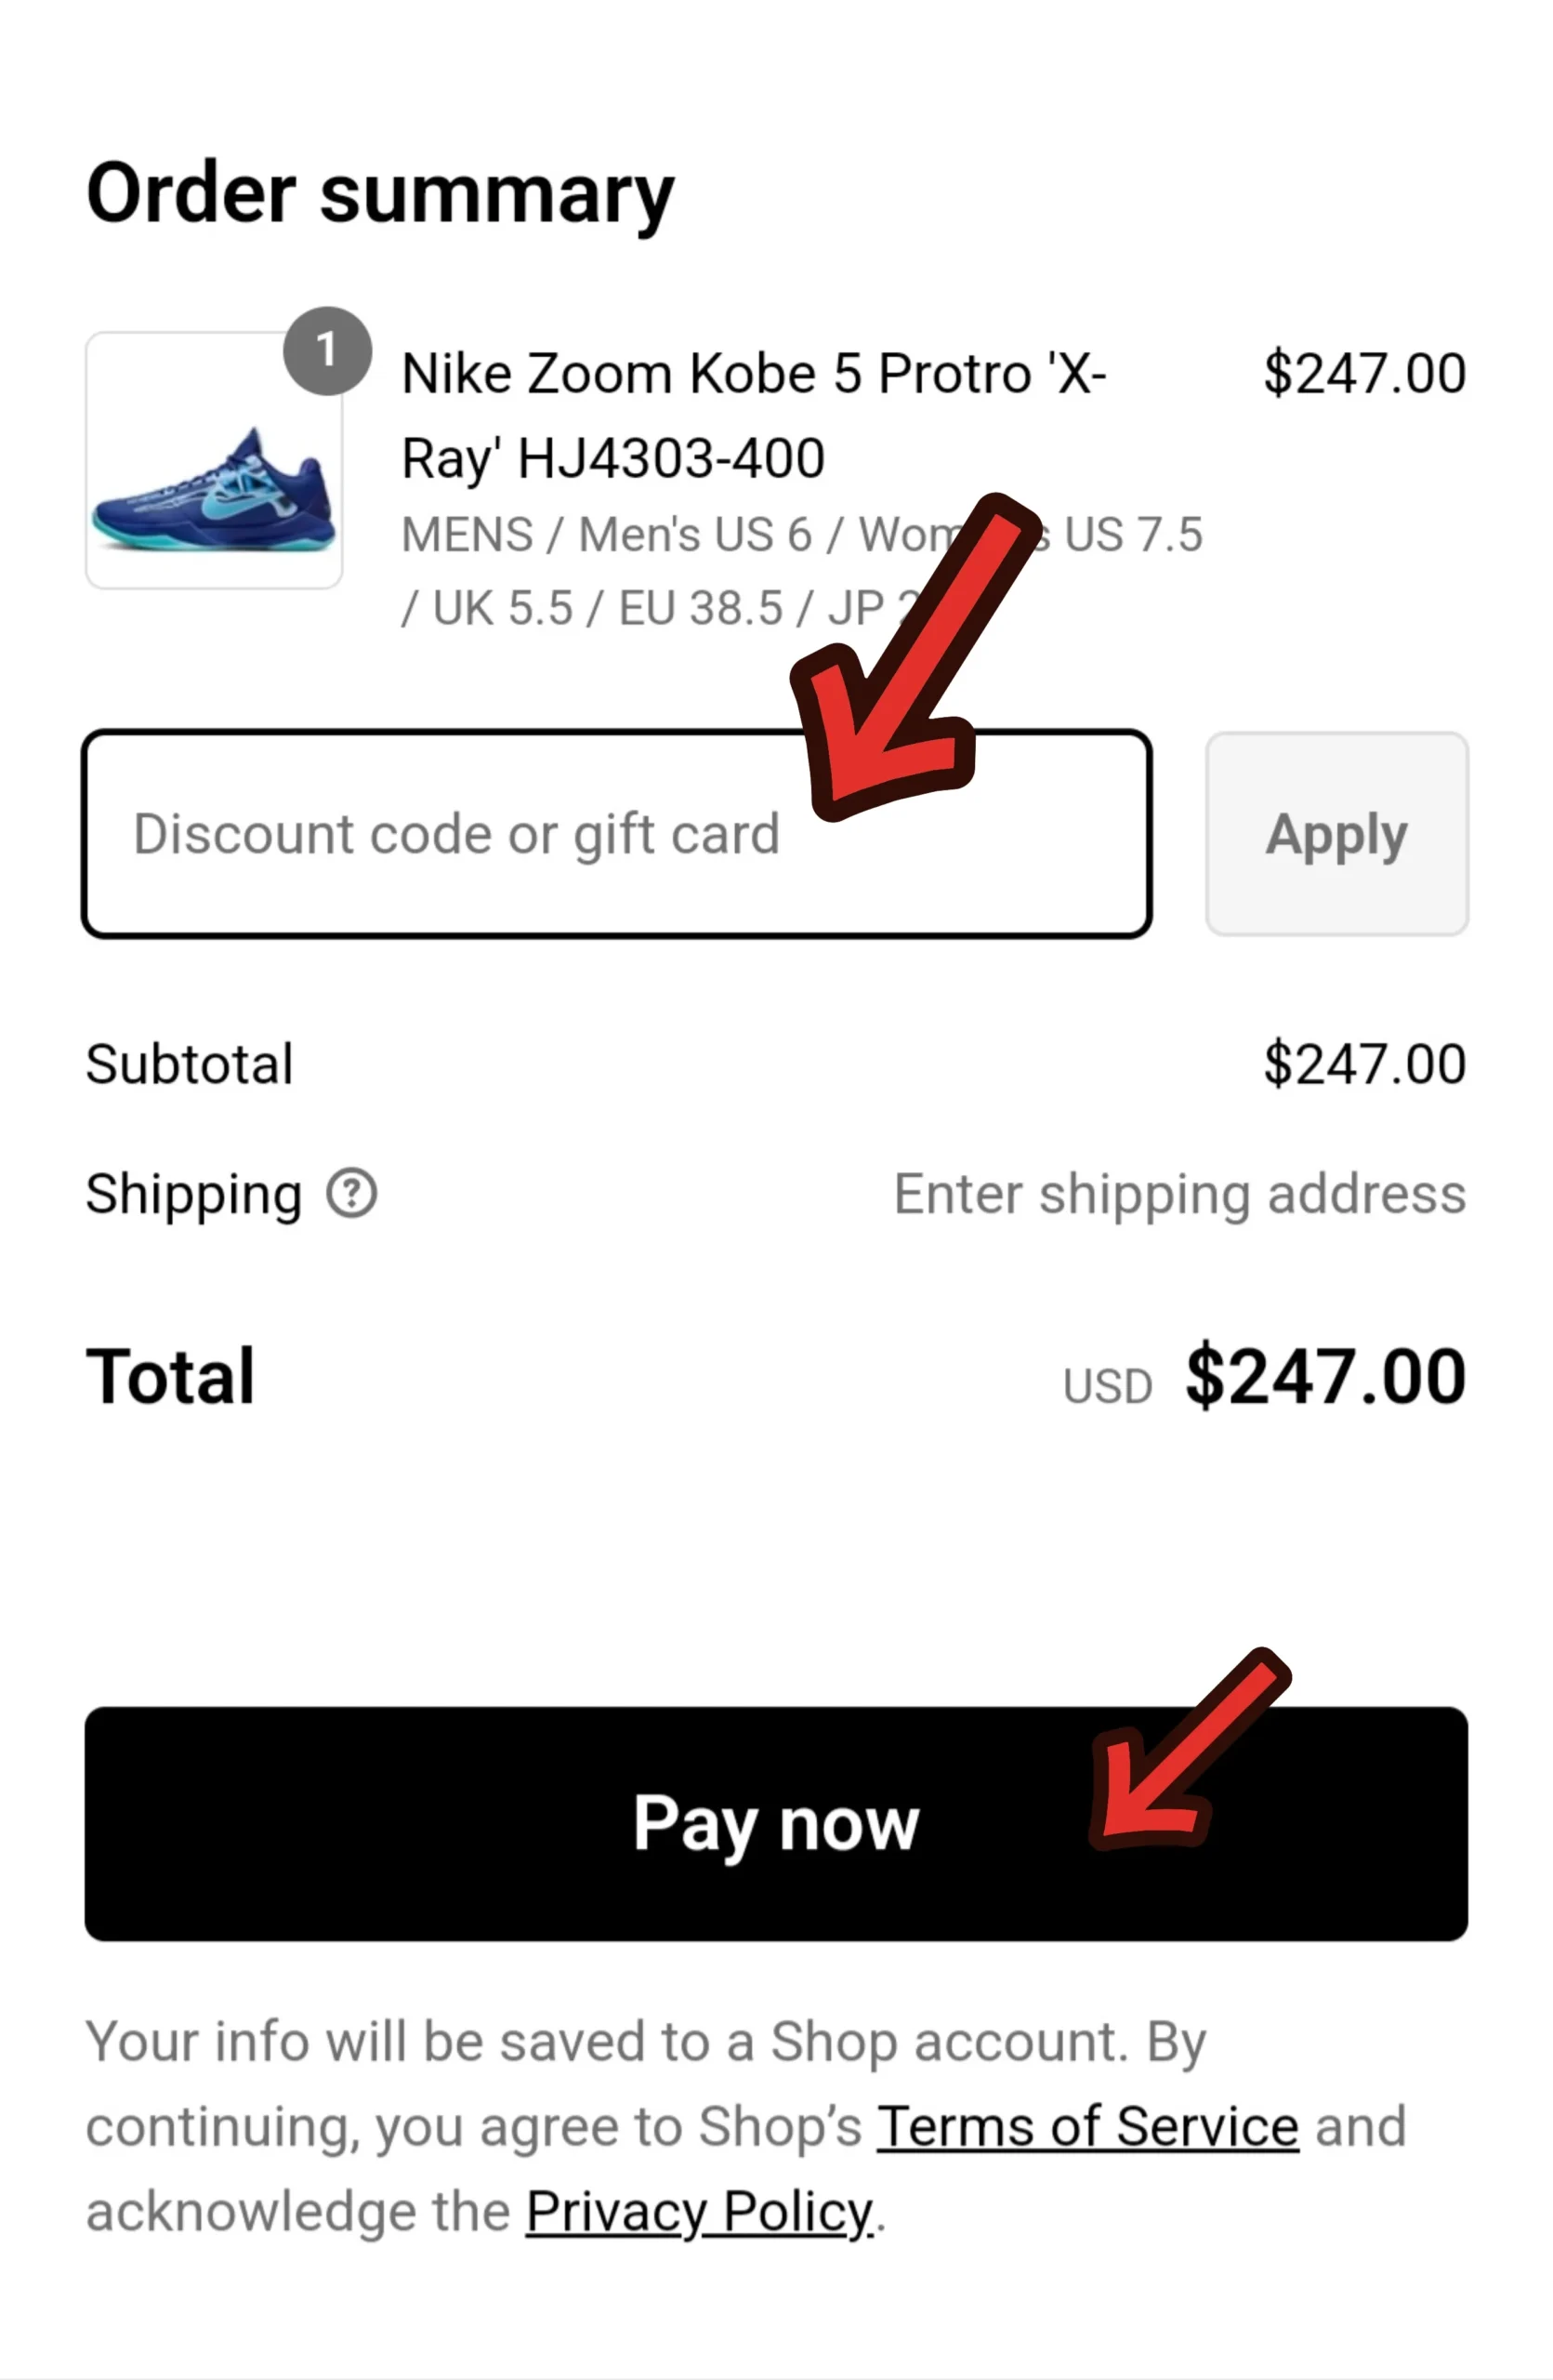Focus the discount code or gift card field
The height and width of the screenshot is (2380, 1553).
(x=616, y=834)
